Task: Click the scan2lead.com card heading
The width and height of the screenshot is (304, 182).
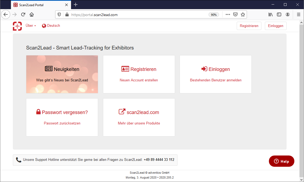Action: pyautogui.click(x=143, y=112)
